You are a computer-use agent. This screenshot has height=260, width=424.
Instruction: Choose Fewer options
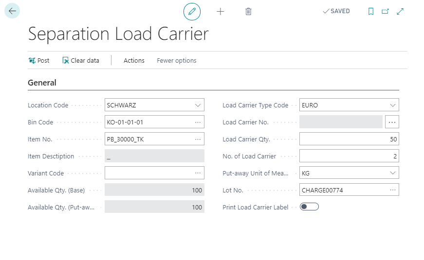pyautogui.click(x=177, y=60)
